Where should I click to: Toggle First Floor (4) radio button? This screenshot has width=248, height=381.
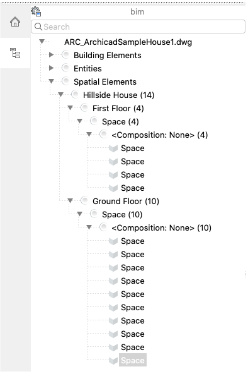pyautogui.click(x=84, y=107)
